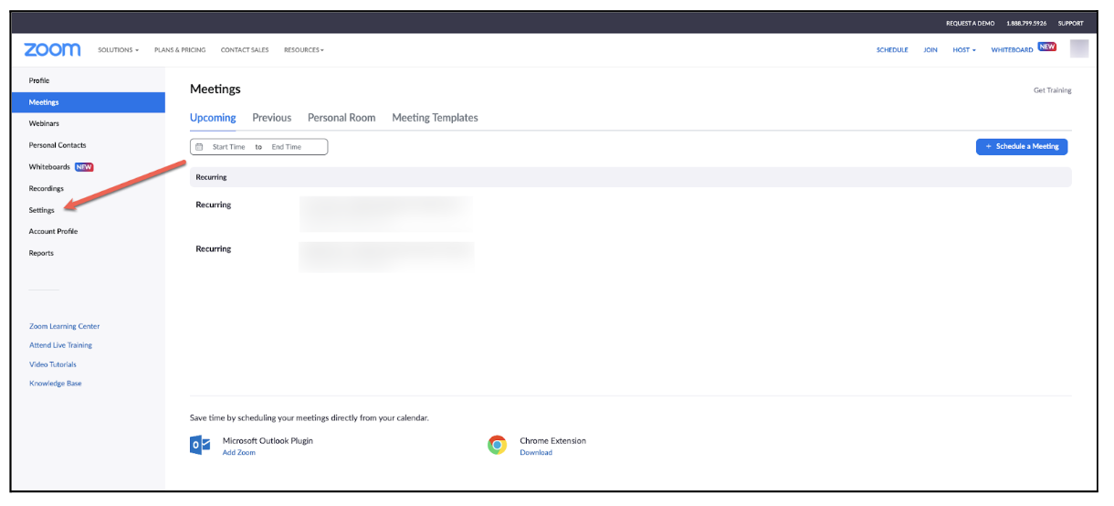The height and width of the screenshot is (506, 1114).
Task: Click the Schedule a Meeting button
Action: pyautogui.click(x=1021, y=146)
